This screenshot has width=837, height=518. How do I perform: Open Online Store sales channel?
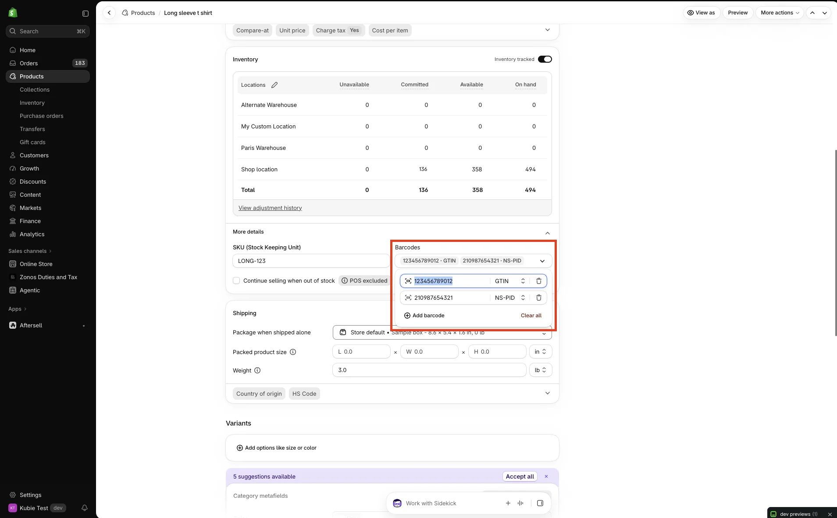(48, 264)
